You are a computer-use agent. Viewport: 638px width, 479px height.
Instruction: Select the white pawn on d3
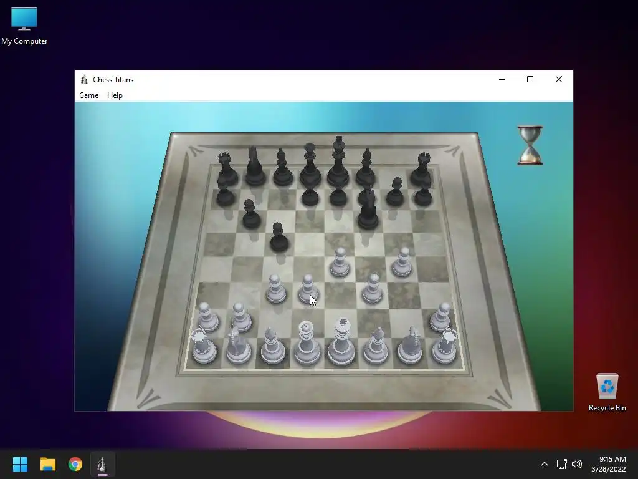pyautogui.click(x=308, y=289)
